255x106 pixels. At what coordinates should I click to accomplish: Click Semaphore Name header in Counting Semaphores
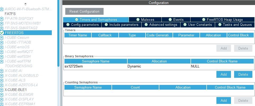click(x=88, y=87)
